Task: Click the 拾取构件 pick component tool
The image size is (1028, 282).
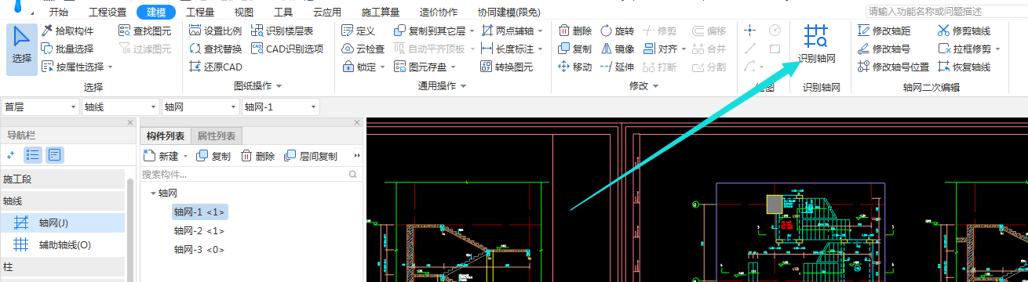Action: (67, 31)
